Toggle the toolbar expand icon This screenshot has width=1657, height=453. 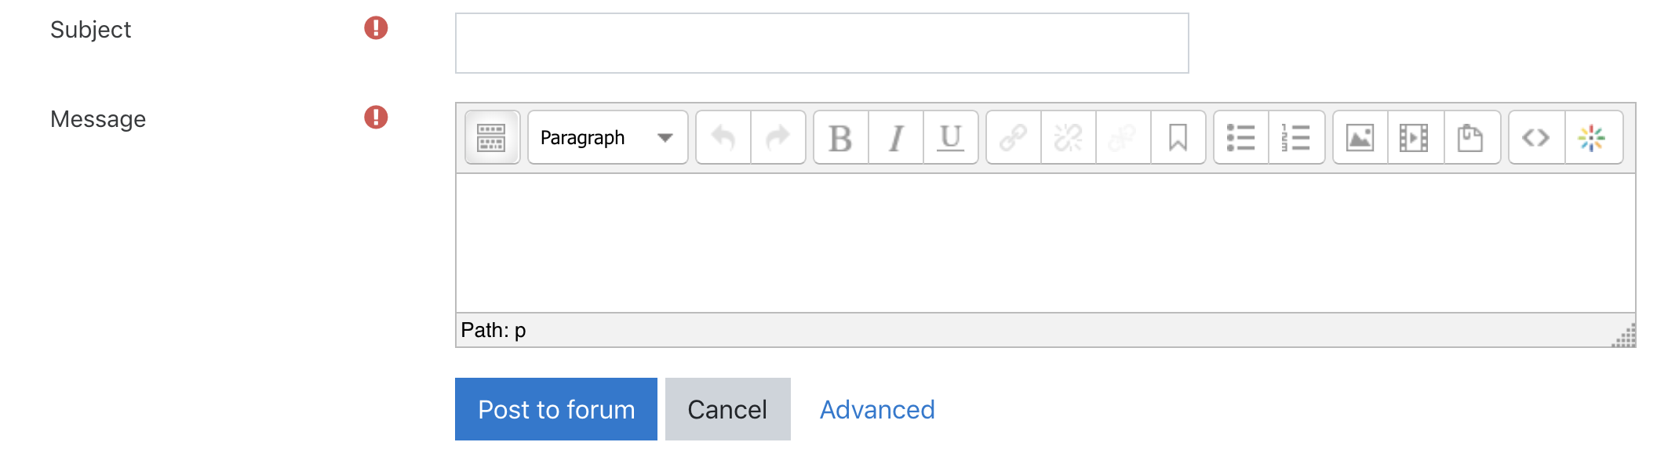click(x=492, y=137)
